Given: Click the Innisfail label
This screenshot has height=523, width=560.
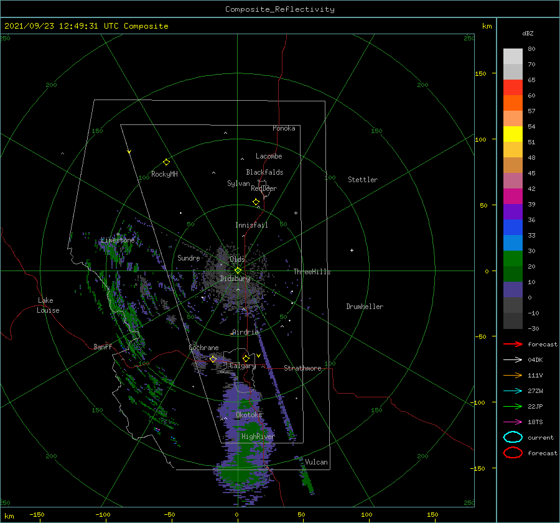Looking at the screenshot, I should point(251,225).
